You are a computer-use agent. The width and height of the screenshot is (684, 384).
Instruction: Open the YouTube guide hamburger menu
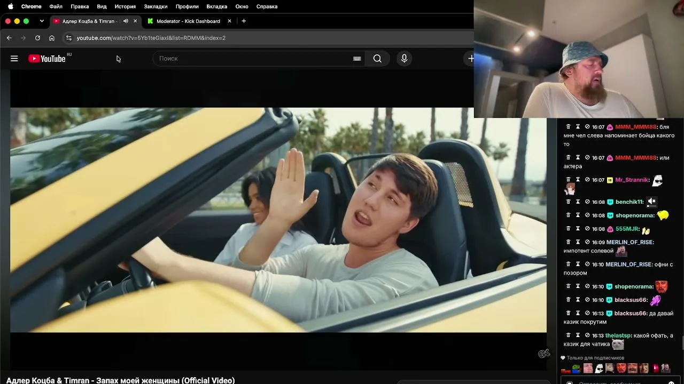14,59
